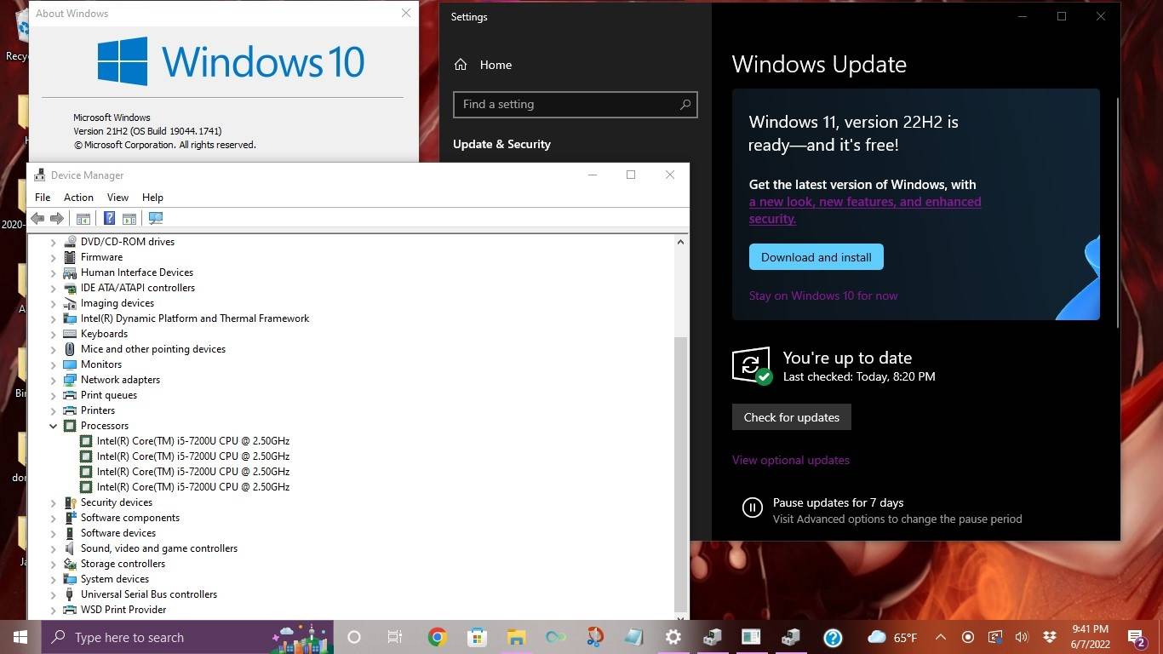Click Scan for hardware changes toolbar icon
The image size is (1163, 654).
tap(155, 218)
